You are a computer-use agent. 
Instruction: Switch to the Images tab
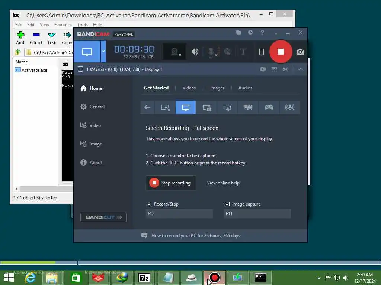pos(217,88)
